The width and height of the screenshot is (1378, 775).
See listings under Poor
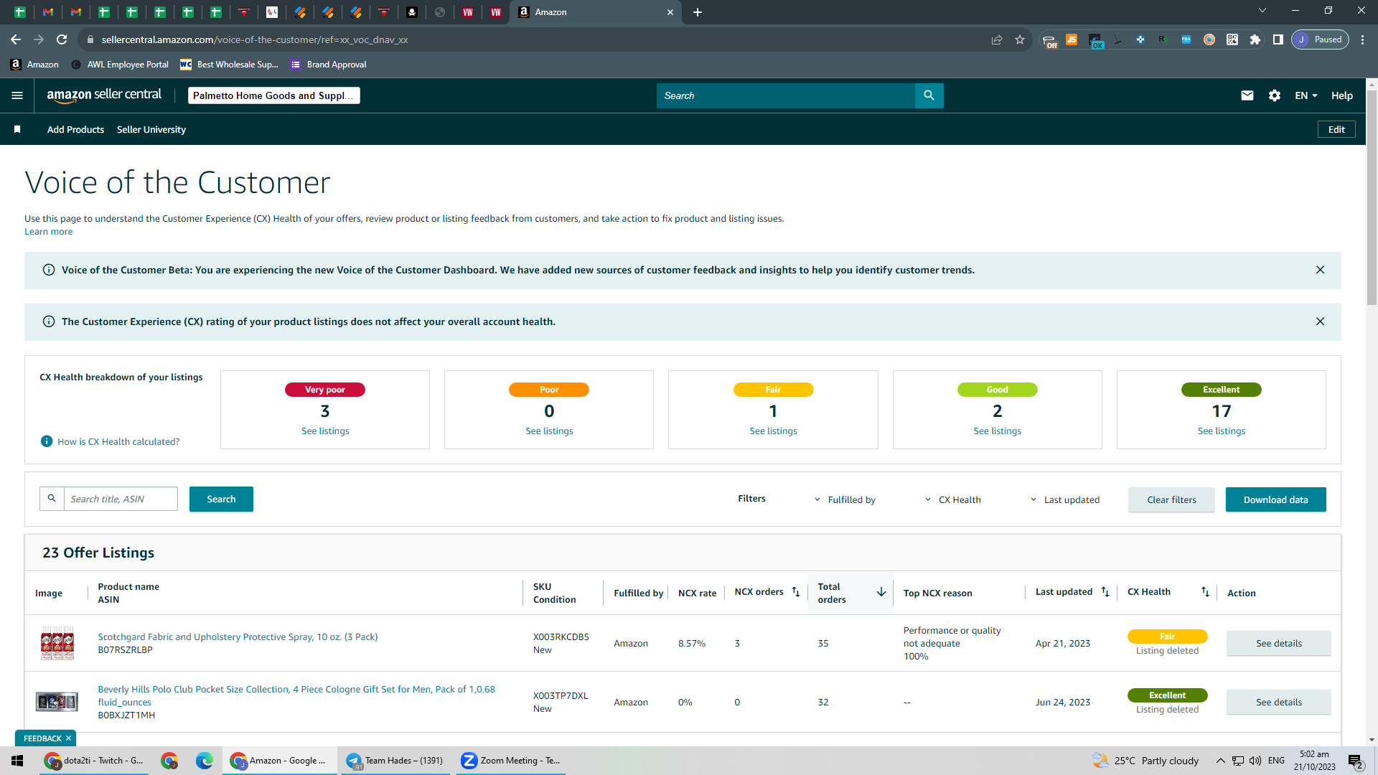point(549,431)
